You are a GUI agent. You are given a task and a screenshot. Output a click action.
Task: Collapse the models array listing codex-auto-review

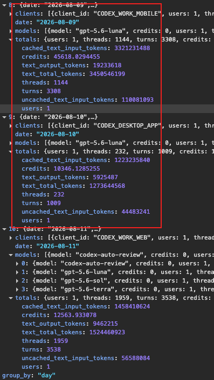11,255
